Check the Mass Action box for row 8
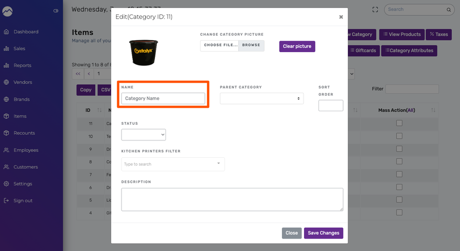The width and height of the screenshot is (460, 251). click(399, 162)
